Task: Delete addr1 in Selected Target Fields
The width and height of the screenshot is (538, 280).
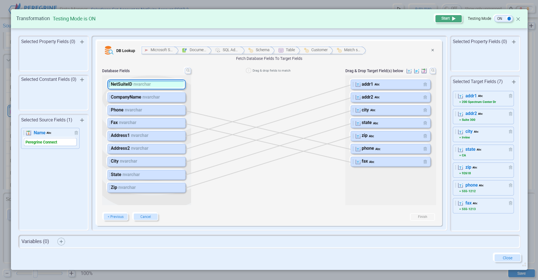Action: 511,96
